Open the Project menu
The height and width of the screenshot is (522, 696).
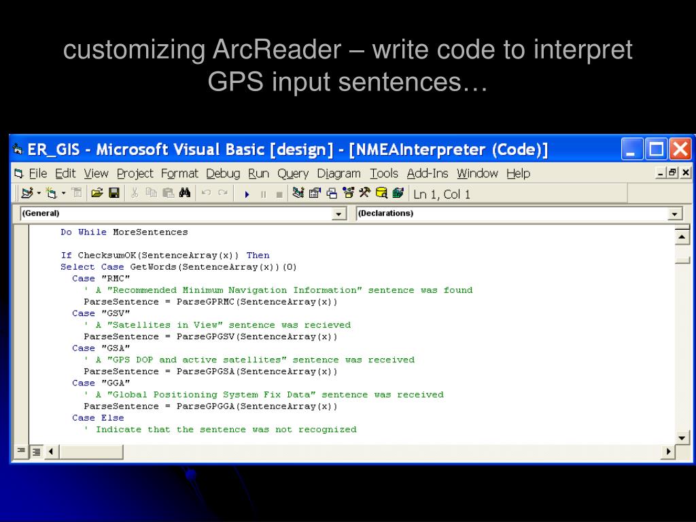[x=135, y=173]
